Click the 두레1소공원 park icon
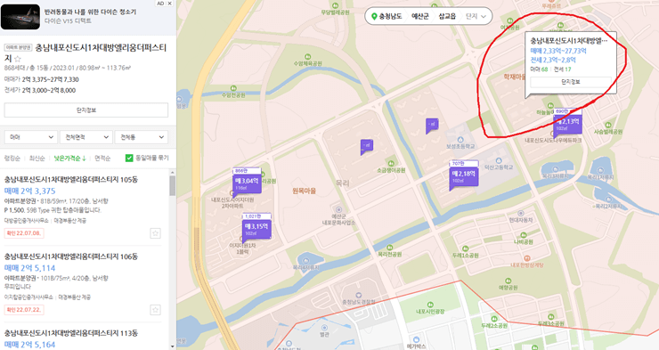 pos(465,248)
